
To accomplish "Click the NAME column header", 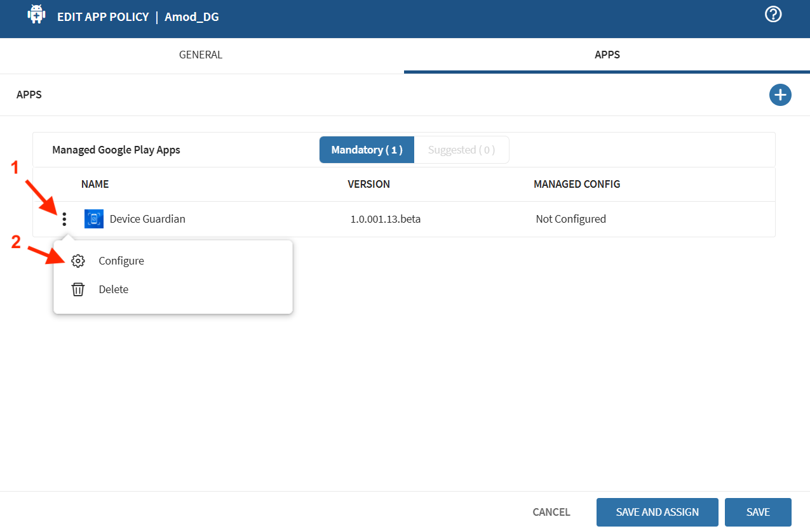I will coord(95,184).
